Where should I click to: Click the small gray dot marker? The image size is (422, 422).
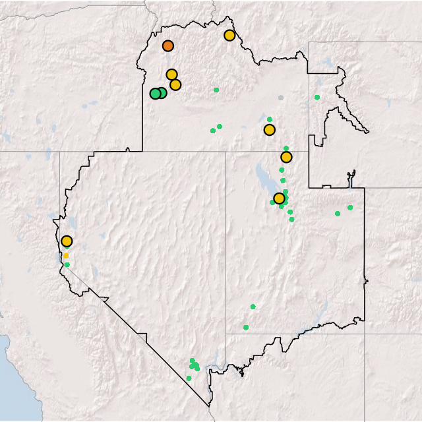tap(280, 98)
